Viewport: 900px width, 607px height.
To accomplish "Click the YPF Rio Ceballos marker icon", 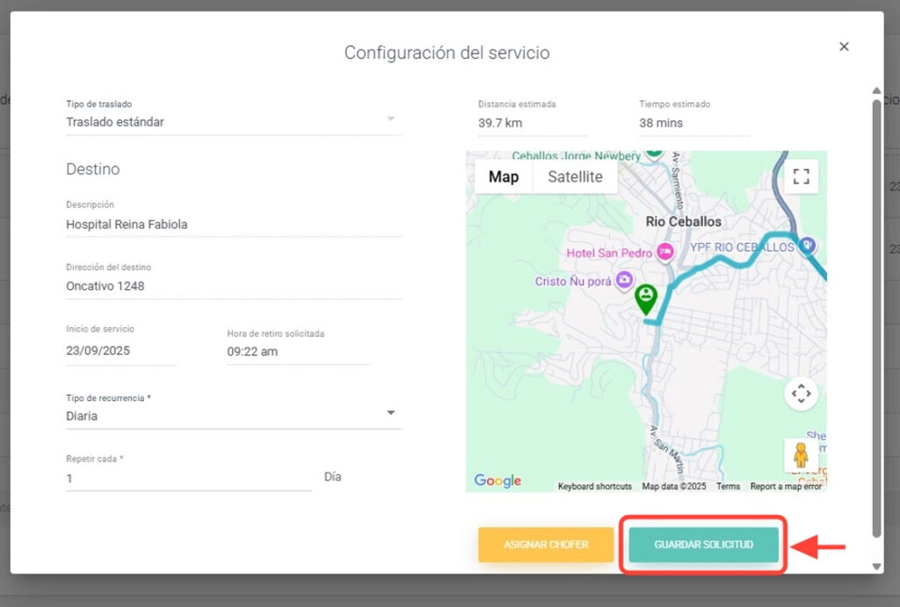I will 809,246.
